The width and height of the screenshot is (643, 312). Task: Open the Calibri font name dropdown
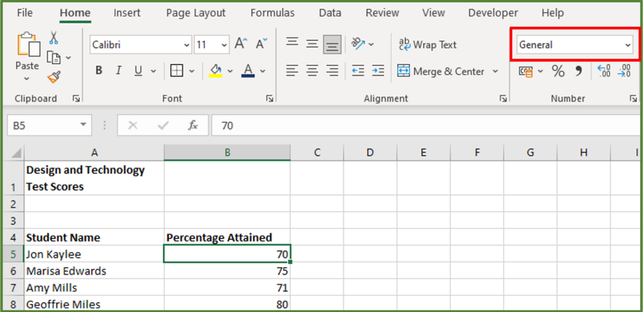point(186,45)
